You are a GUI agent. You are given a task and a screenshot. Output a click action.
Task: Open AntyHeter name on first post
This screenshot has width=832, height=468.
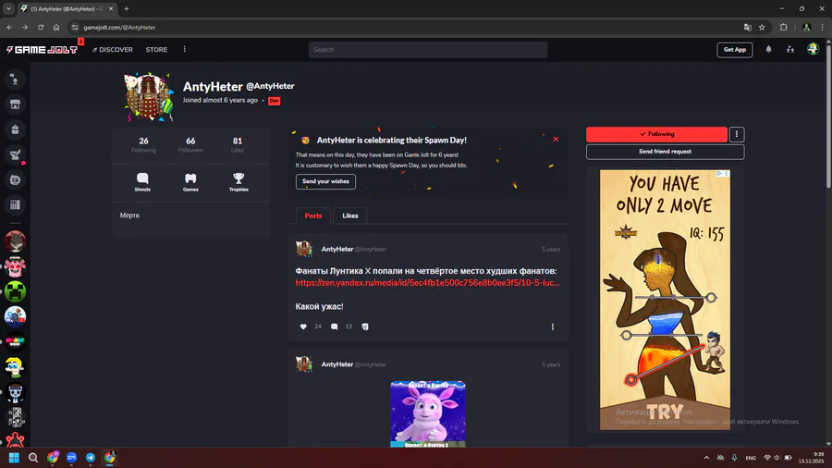point(336,249)
